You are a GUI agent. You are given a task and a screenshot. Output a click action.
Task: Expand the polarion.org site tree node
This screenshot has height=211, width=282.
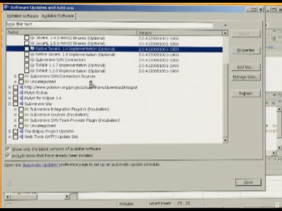coord(10,87)
